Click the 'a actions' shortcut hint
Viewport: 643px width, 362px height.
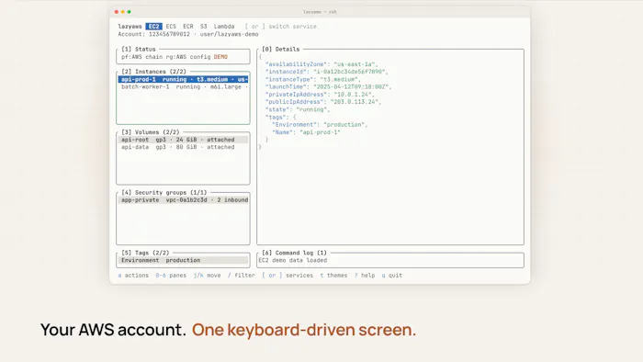133,276
